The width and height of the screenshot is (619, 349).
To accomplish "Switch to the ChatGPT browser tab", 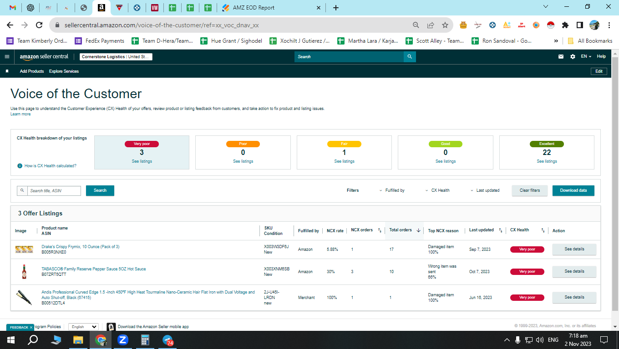I will (30, 8).
